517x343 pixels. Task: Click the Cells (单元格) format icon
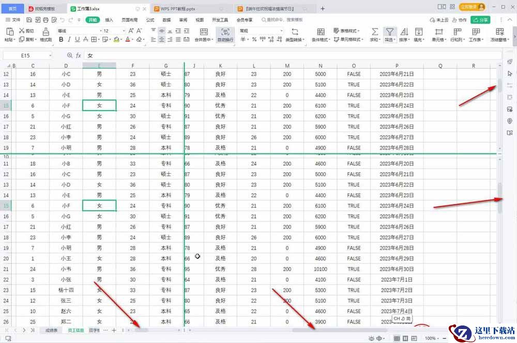(x=439, y=32)
